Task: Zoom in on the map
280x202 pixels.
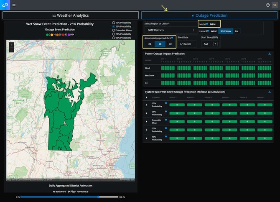Action: (11, 44)
